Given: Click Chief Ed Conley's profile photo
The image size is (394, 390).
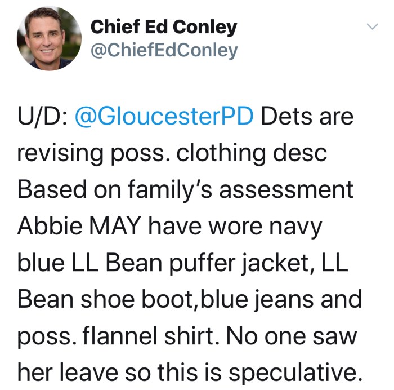Looking at the screenshot, I should [49, 38].
